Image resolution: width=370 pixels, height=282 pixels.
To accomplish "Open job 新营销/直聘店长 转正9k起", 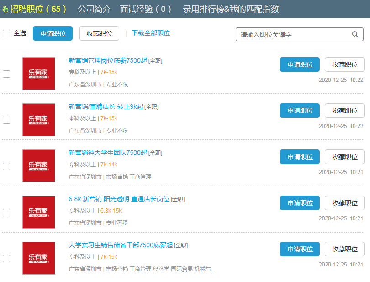I will point(106,106).
